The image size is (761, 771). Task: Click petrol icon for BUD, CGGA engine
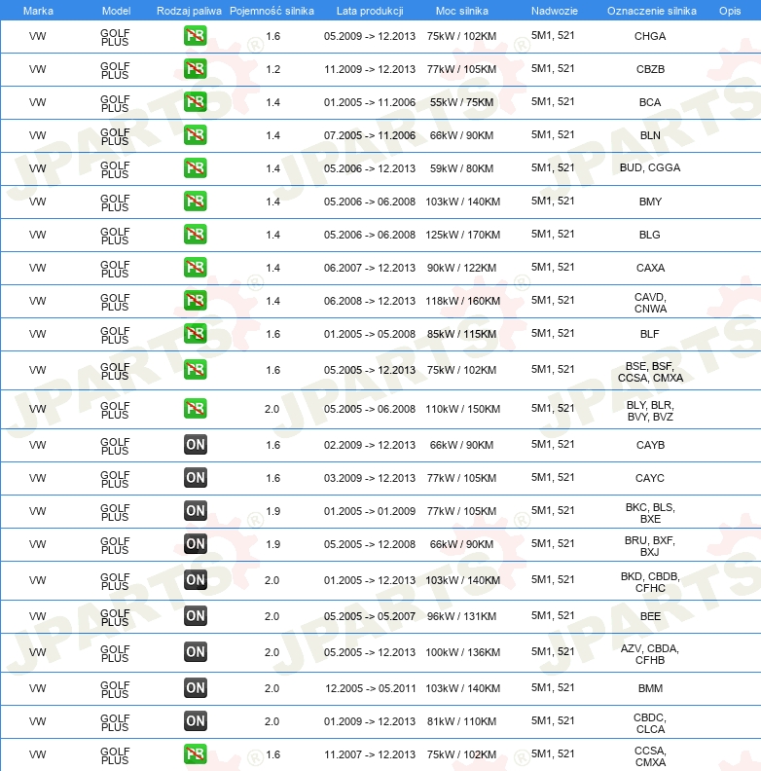coord(196,167)
